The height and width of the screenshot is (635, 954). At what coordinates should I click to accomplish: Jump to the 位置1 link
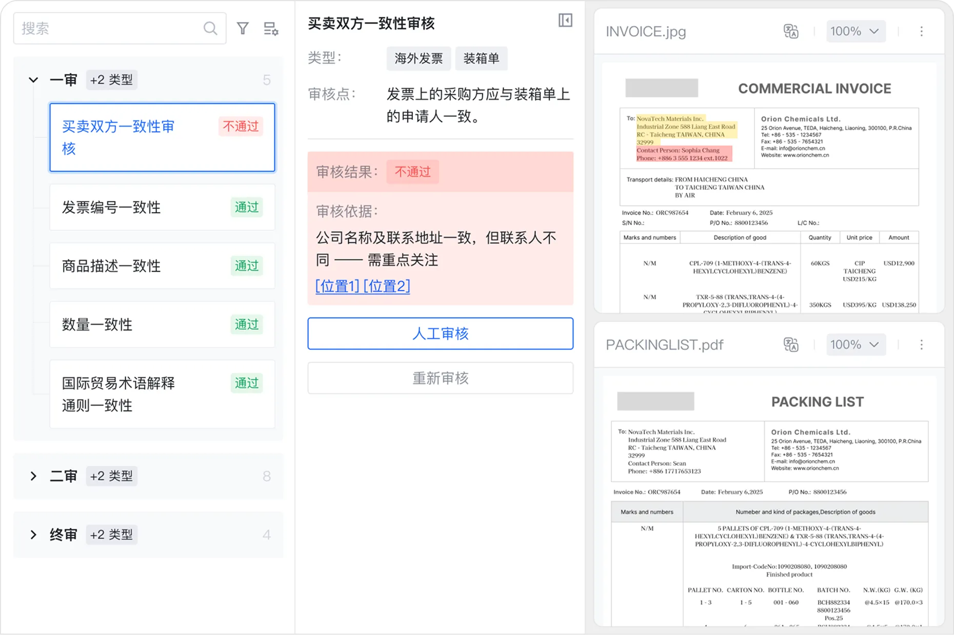coord(337,286)
